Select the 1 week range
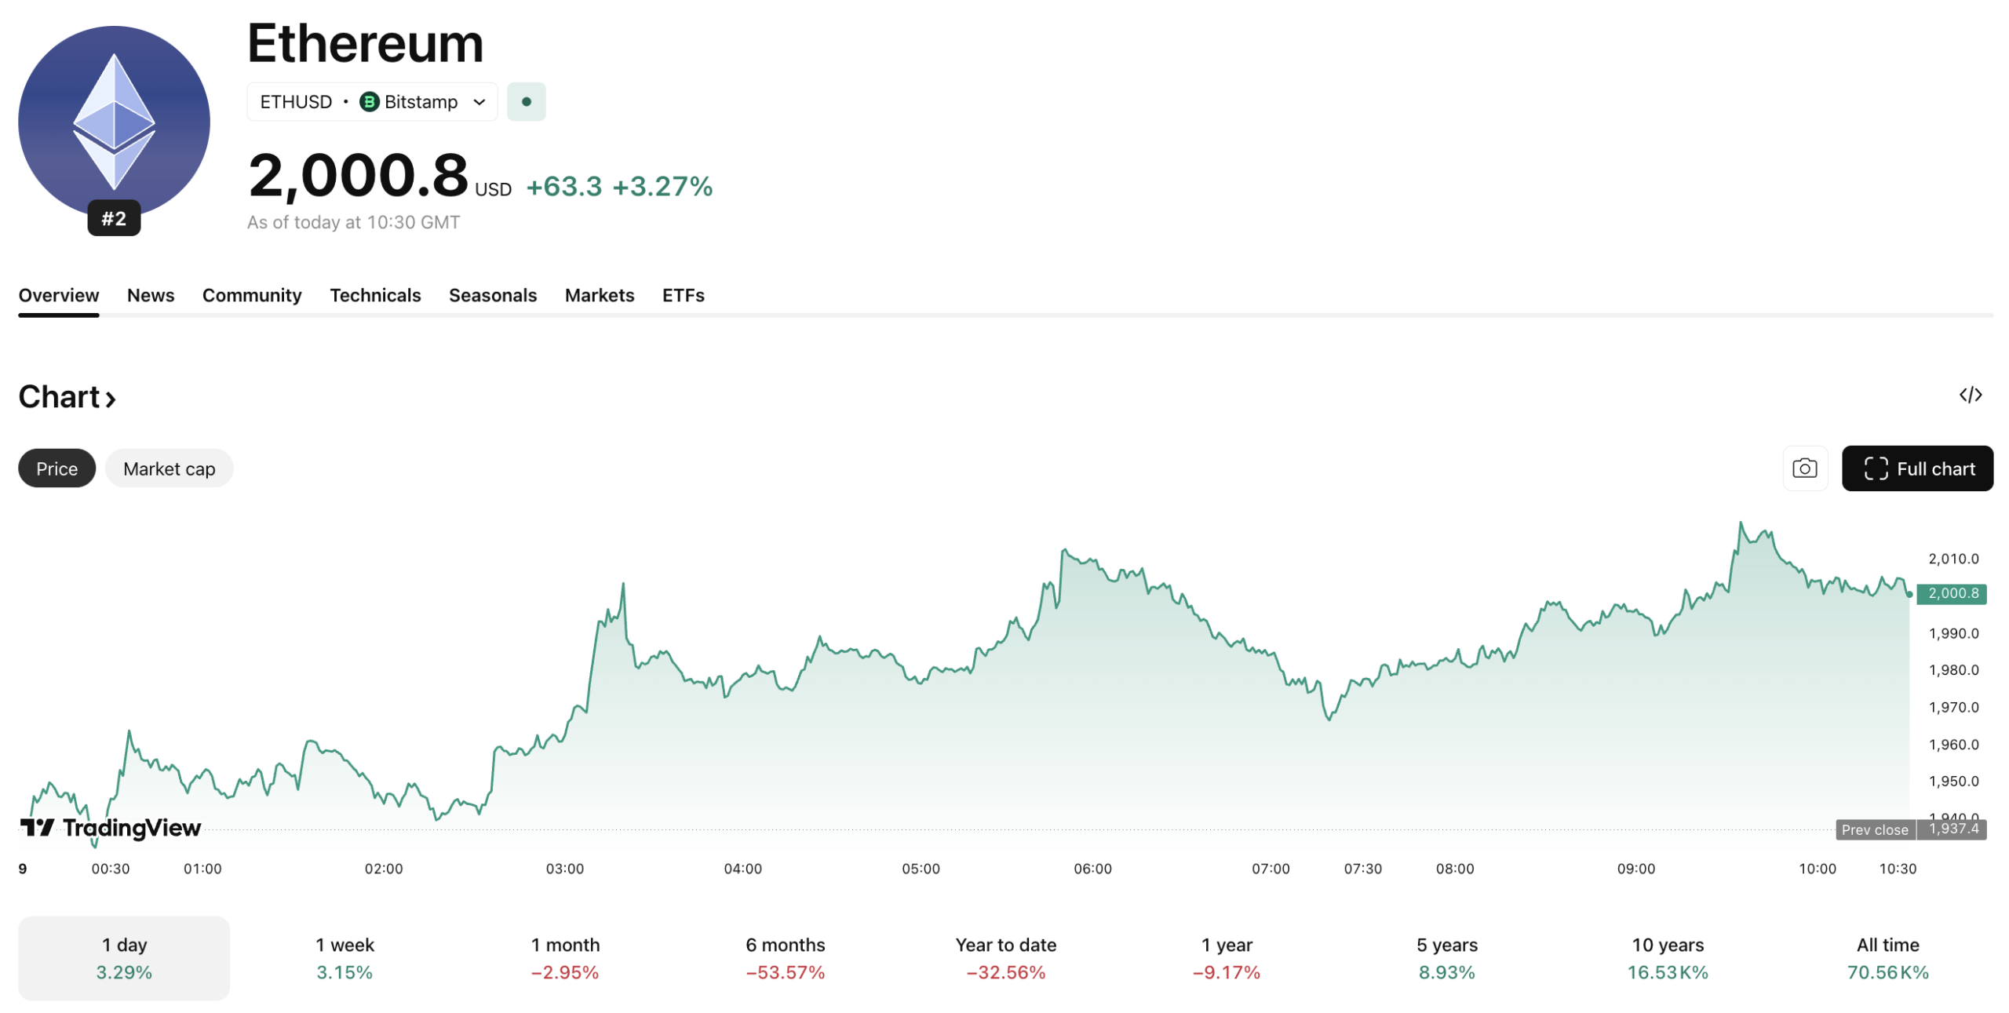Viewport: 2009px width, 1013px height. click(x=345, y=958)
